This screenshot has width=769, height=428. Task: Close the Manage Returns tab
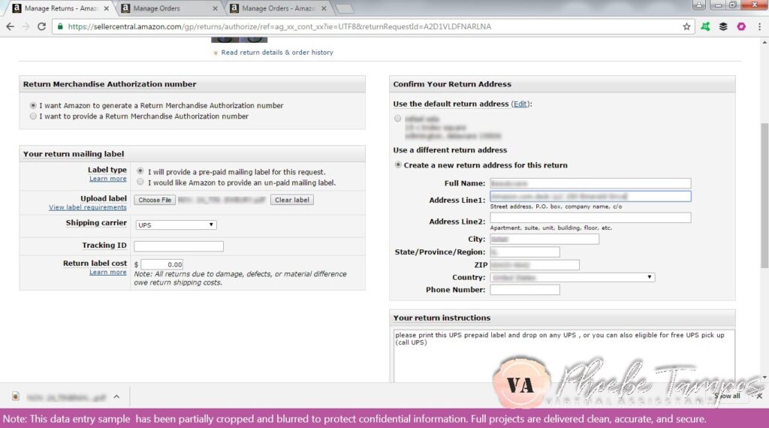tap(107, 8)
